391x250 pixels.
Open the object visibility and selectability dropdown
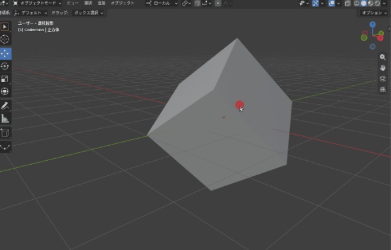tap(304, 3)
